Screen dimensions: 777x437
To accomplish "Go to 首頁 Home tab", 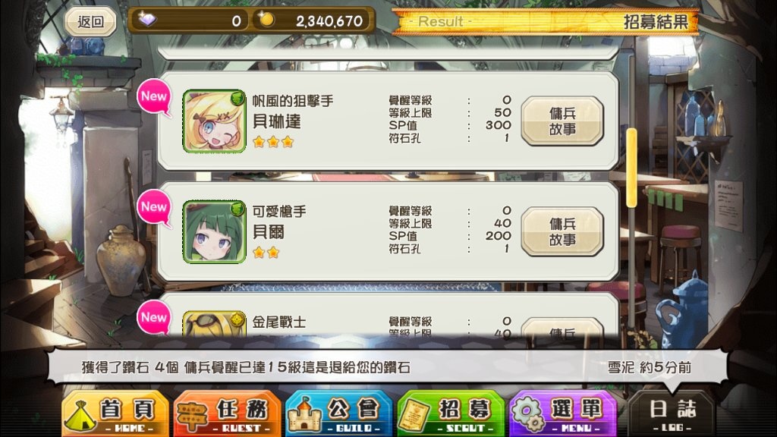I will 115,413.
